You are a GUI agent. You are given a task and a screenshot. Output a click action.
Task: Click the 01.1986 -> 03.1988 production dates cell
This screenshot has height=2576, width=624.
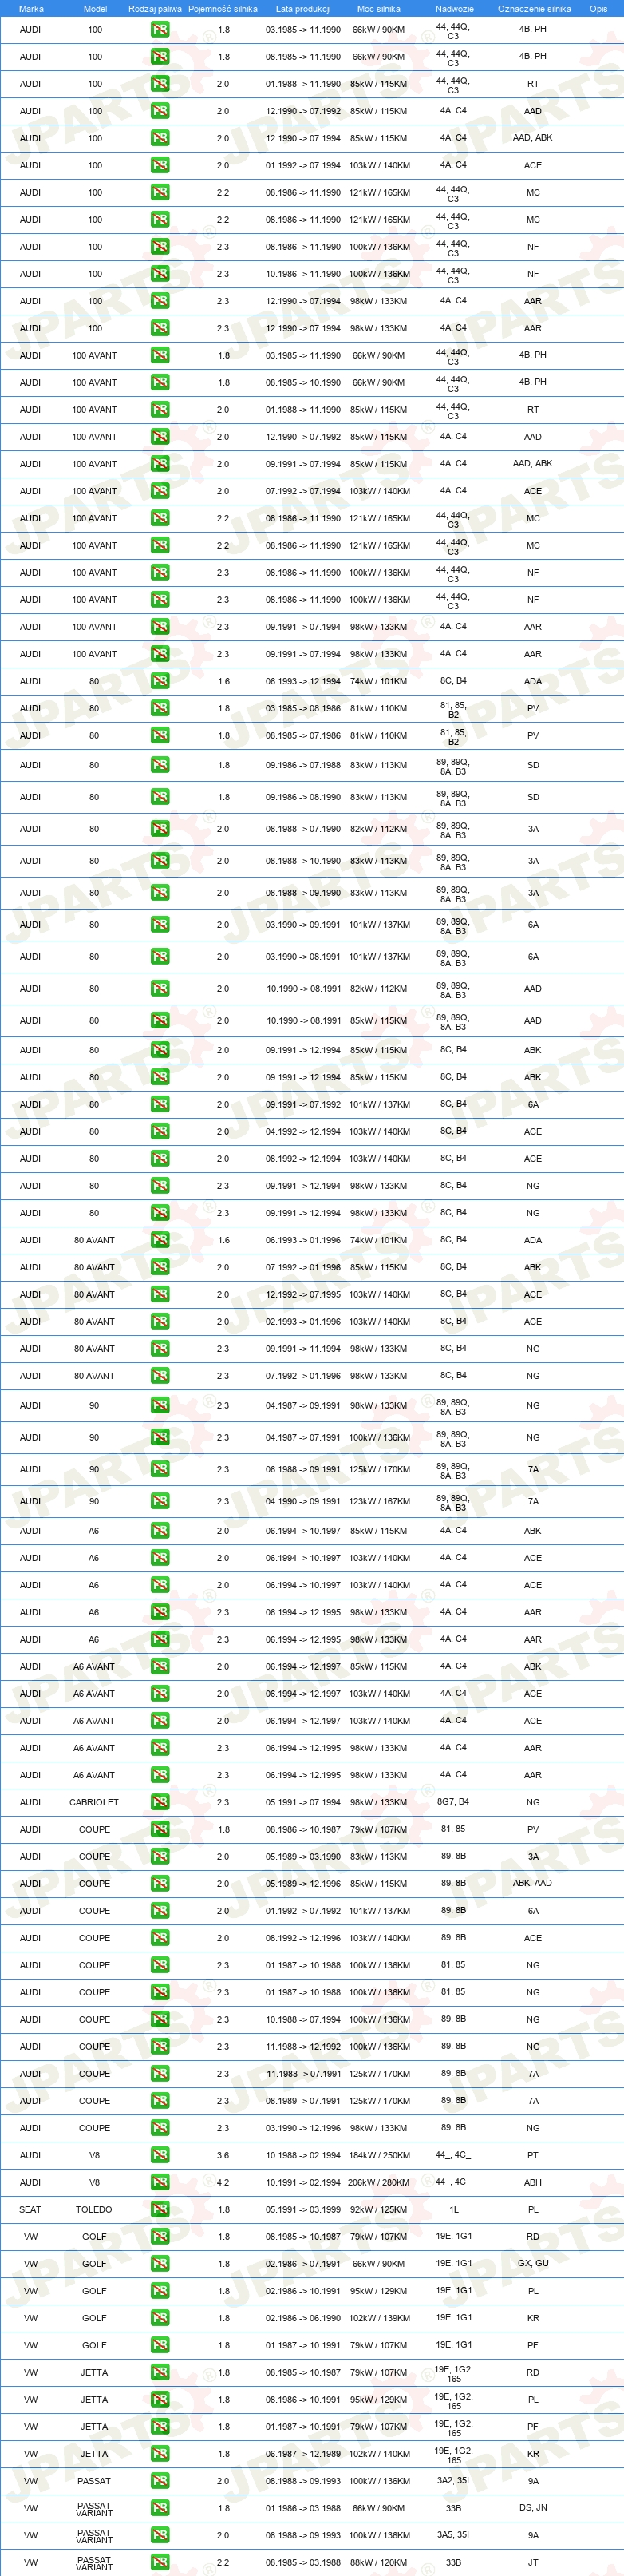pyautogui.click(x=303, y=2508)
